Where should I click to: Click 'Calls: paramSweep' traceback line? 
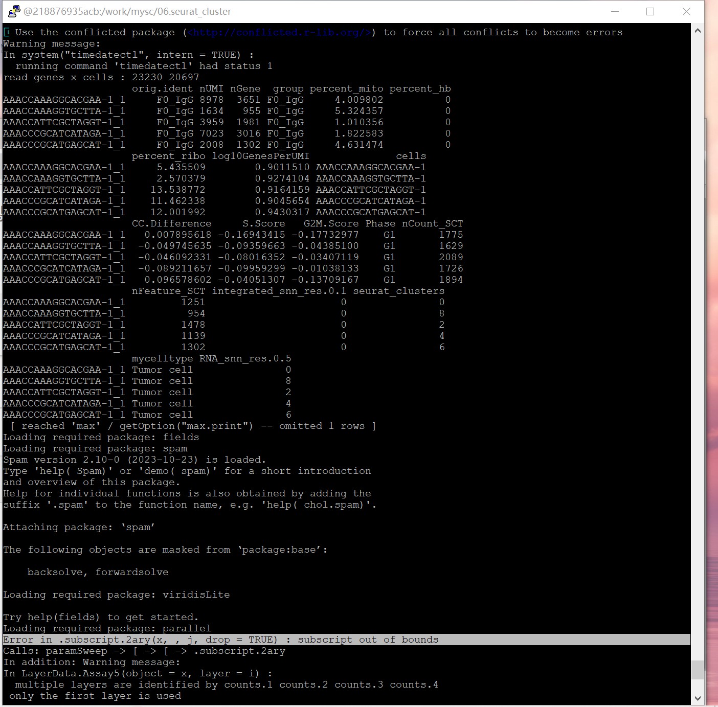[x=144, y=651]
